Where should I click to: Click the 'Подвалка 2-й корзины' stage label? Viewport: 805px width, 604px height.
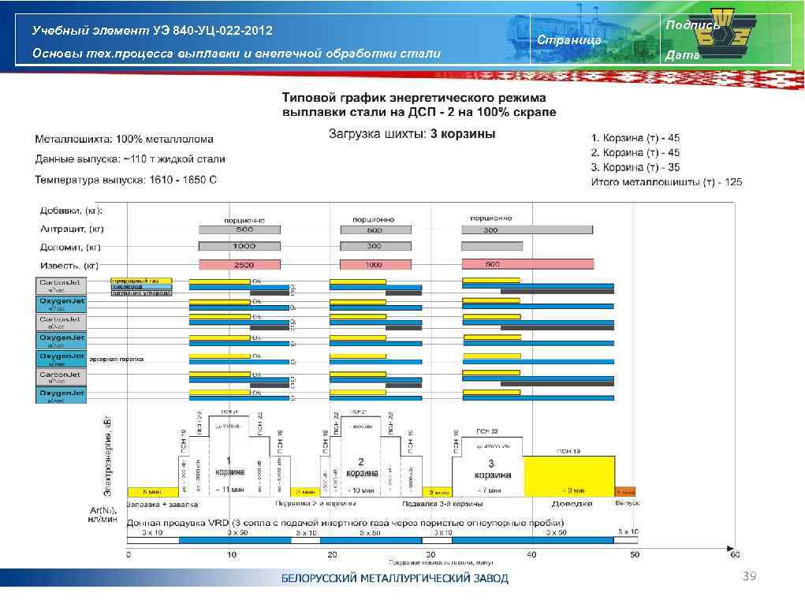point(315,504)
